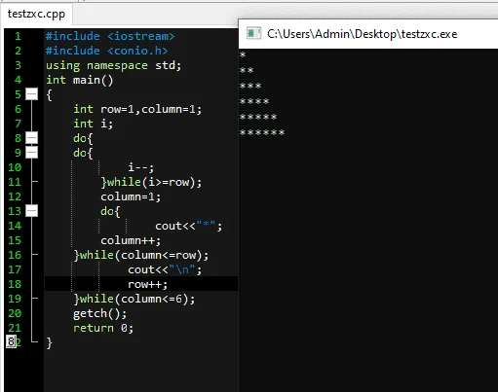498x392 pixels.
Task: Click the console title C:\Users\Admin\Desktop\testzxc.exe
Action: tap(362, 34)
